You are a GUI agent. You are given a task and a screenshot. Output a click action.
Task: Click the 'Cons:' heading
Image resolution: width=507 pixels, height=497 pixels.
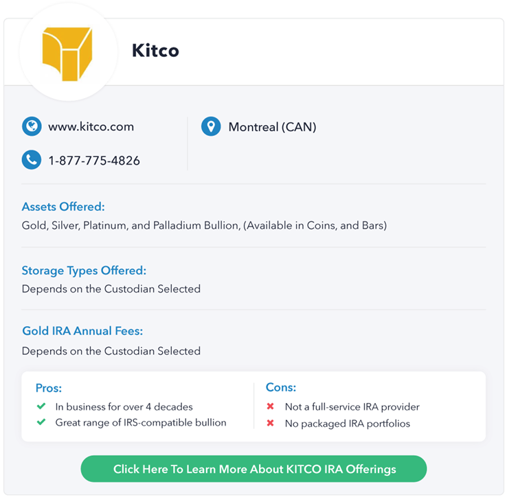point(281,387)
